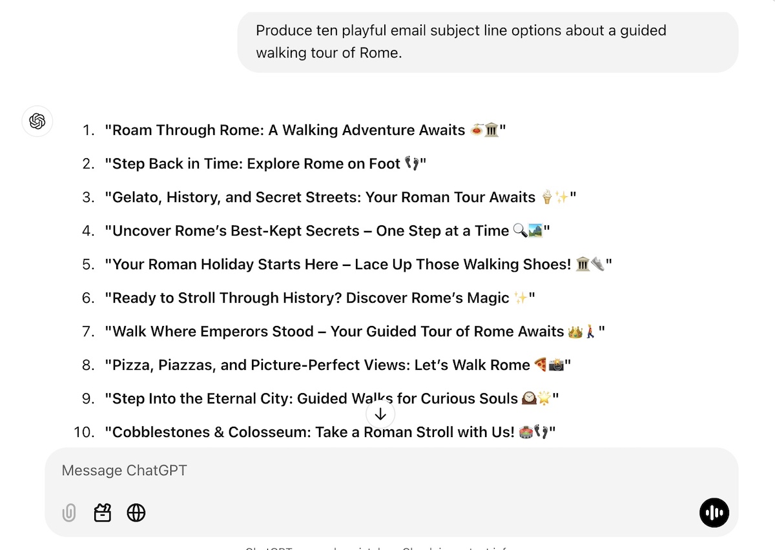This screenshot has width=775, height=550.
Task: Select the "Gelato, History, and Secret Streets" line
Action: [340, 198]
